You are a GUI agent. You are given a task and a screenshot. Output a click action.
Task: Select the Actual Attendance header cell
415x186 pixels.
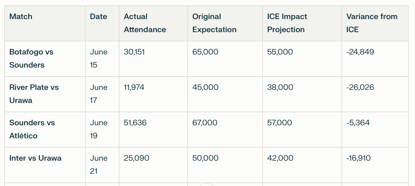(145, 23)
